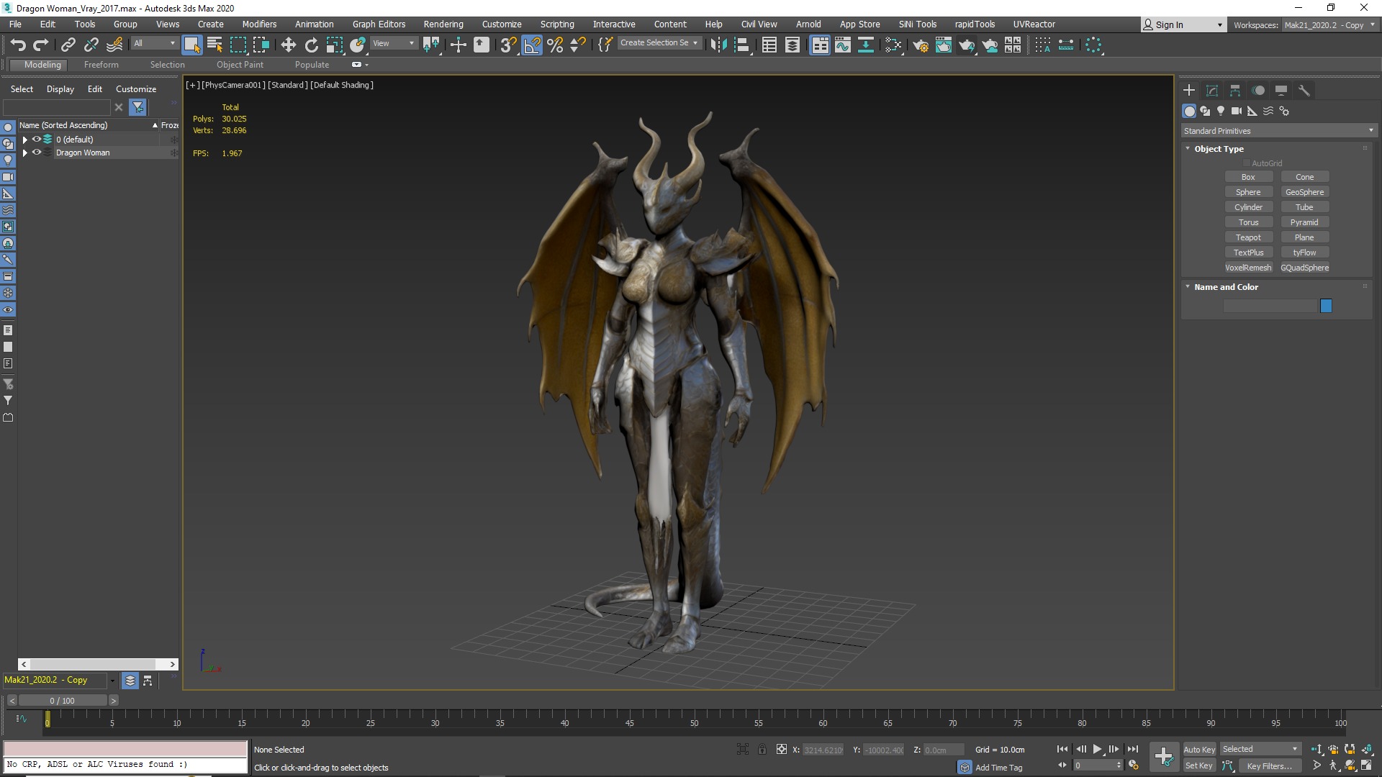Expand the 0 (default) layer tree
Viewport: 1382px width, 777px height.
25,140
